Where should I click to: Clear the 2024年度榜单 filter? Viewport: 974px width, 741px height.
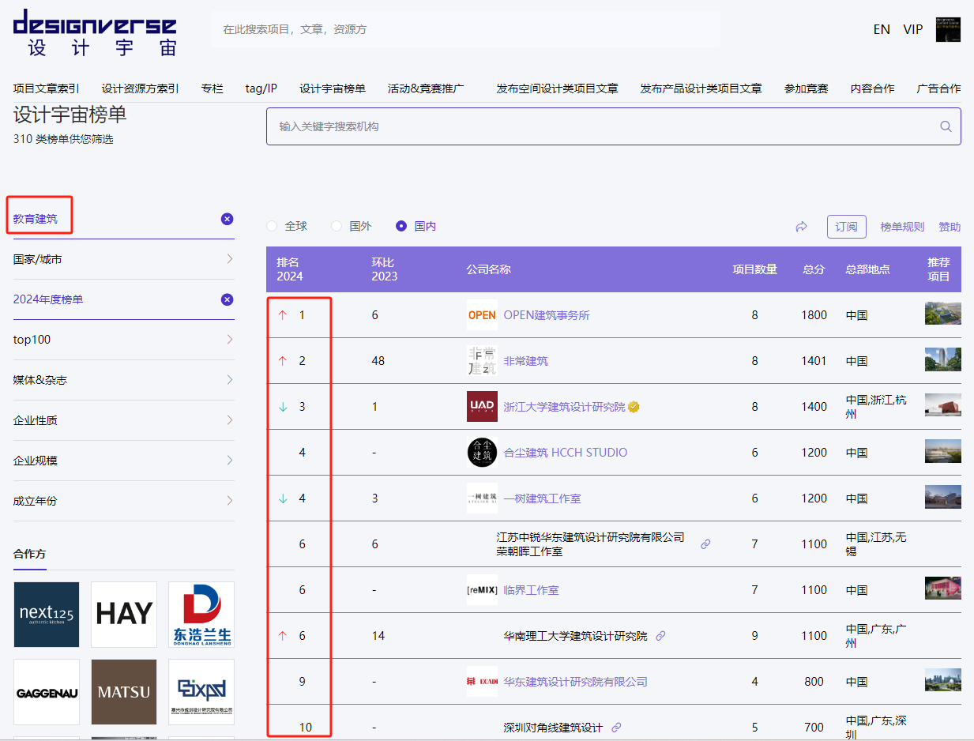tap(227, 299)
